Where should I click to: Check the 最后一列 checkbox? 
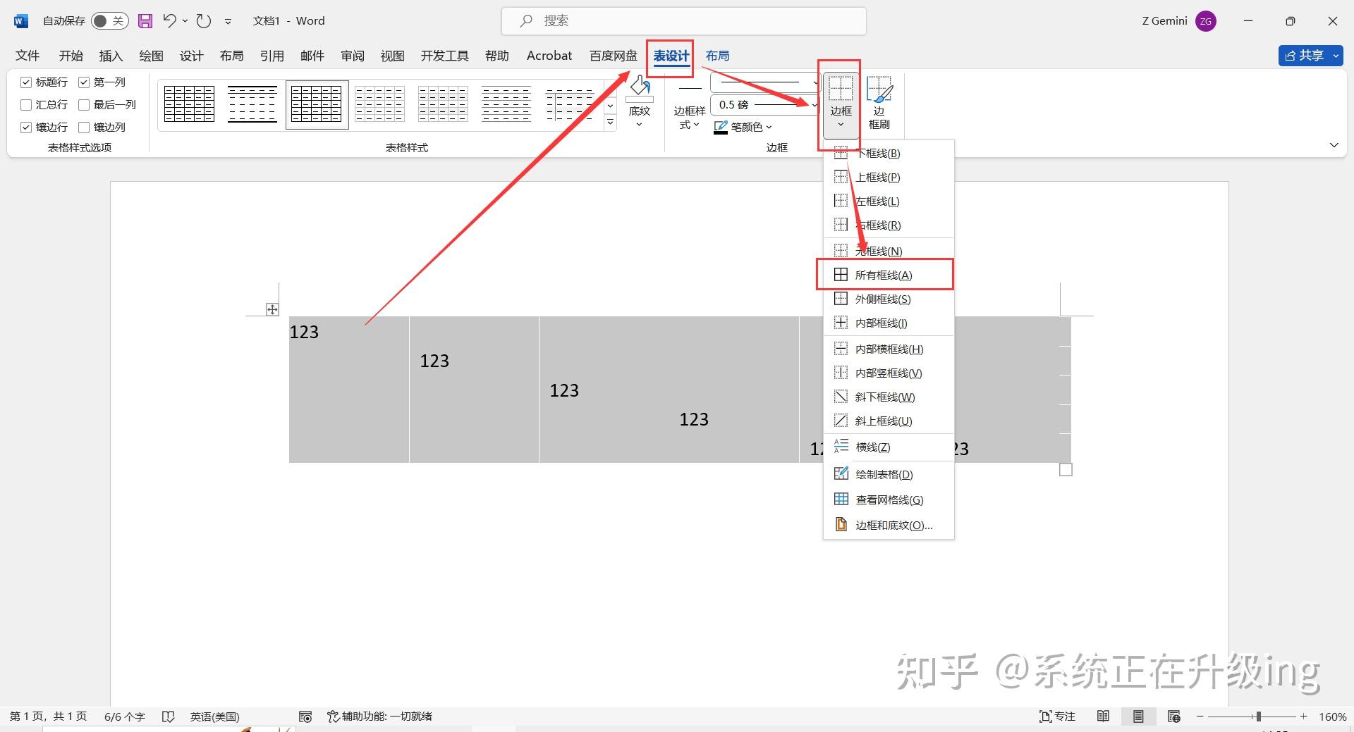[84, 105]
